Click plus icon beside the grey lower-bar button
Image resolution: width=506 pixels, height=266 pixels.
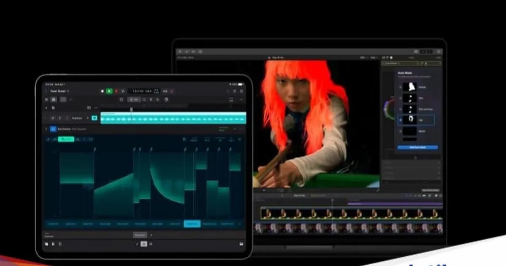coord(151,235)
